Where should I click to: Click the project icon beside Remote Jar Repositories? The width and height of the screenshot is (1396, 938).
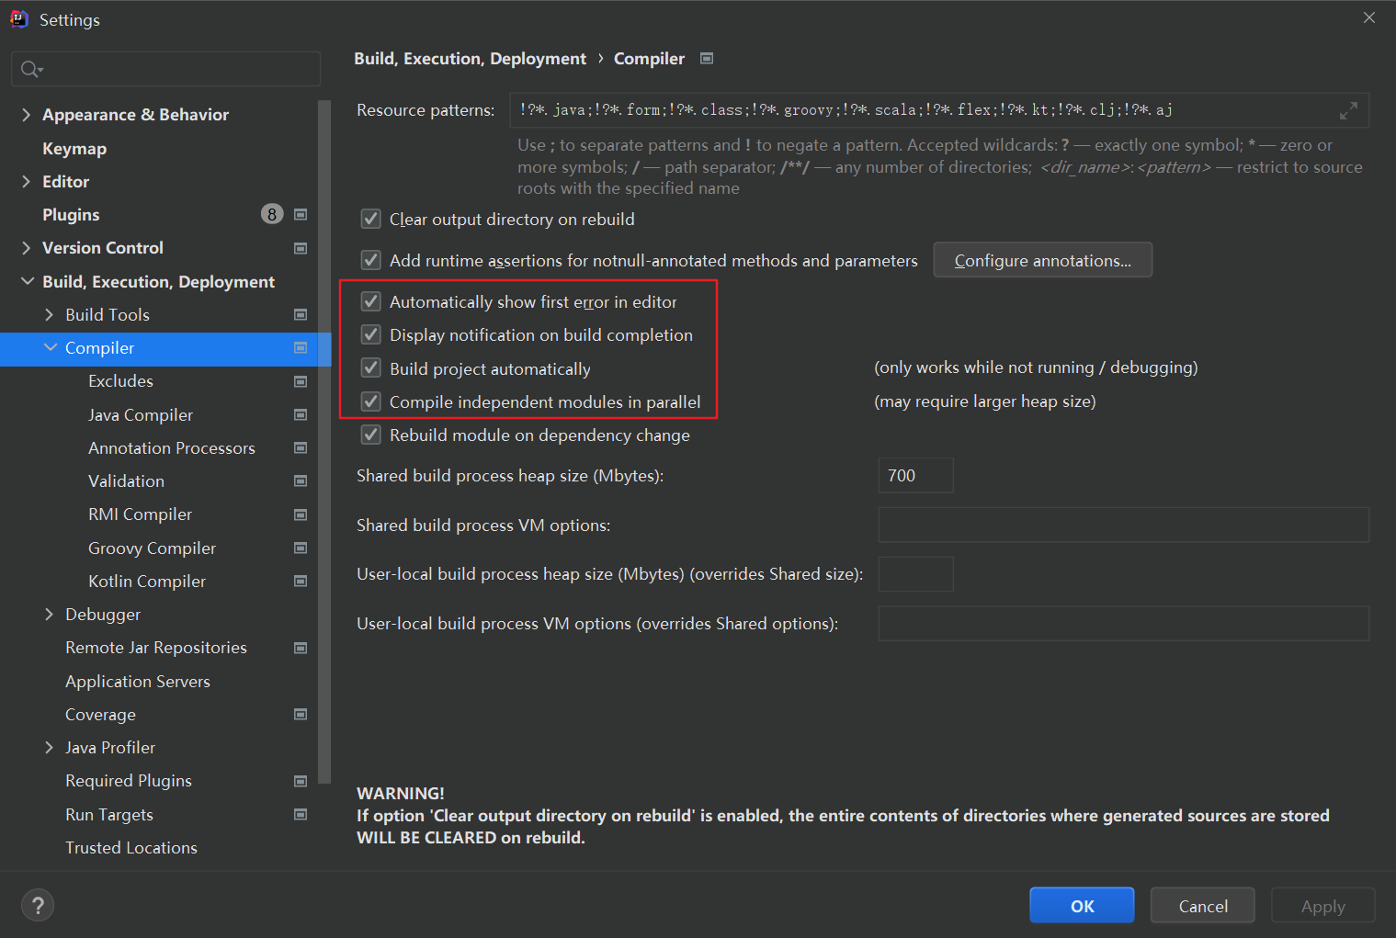pyautogui.click(x=301, y=648)
